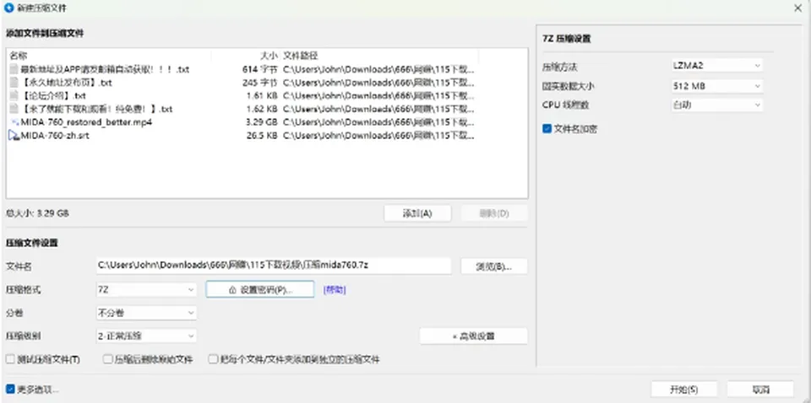
Task: Select the file name starting with 【来了就能下载
Action: point(96,109)
